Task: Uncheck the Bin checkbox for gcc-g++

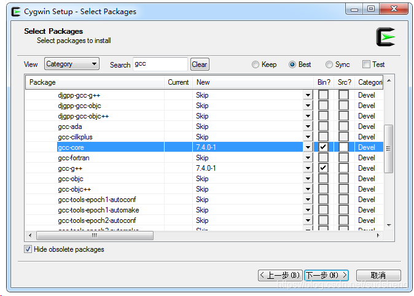Action: pos(323,168)
